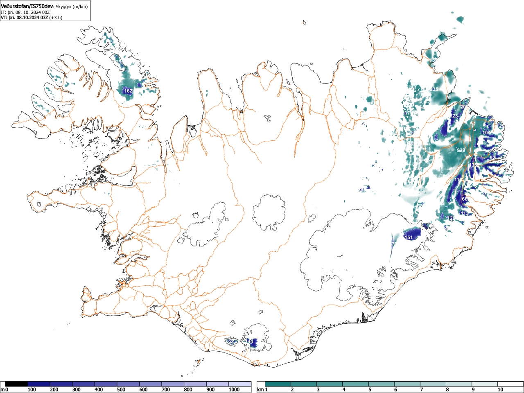524x393 pixels.
Task: Select the 900–1000 m lightest purple swatch
Action: (218, 384)
